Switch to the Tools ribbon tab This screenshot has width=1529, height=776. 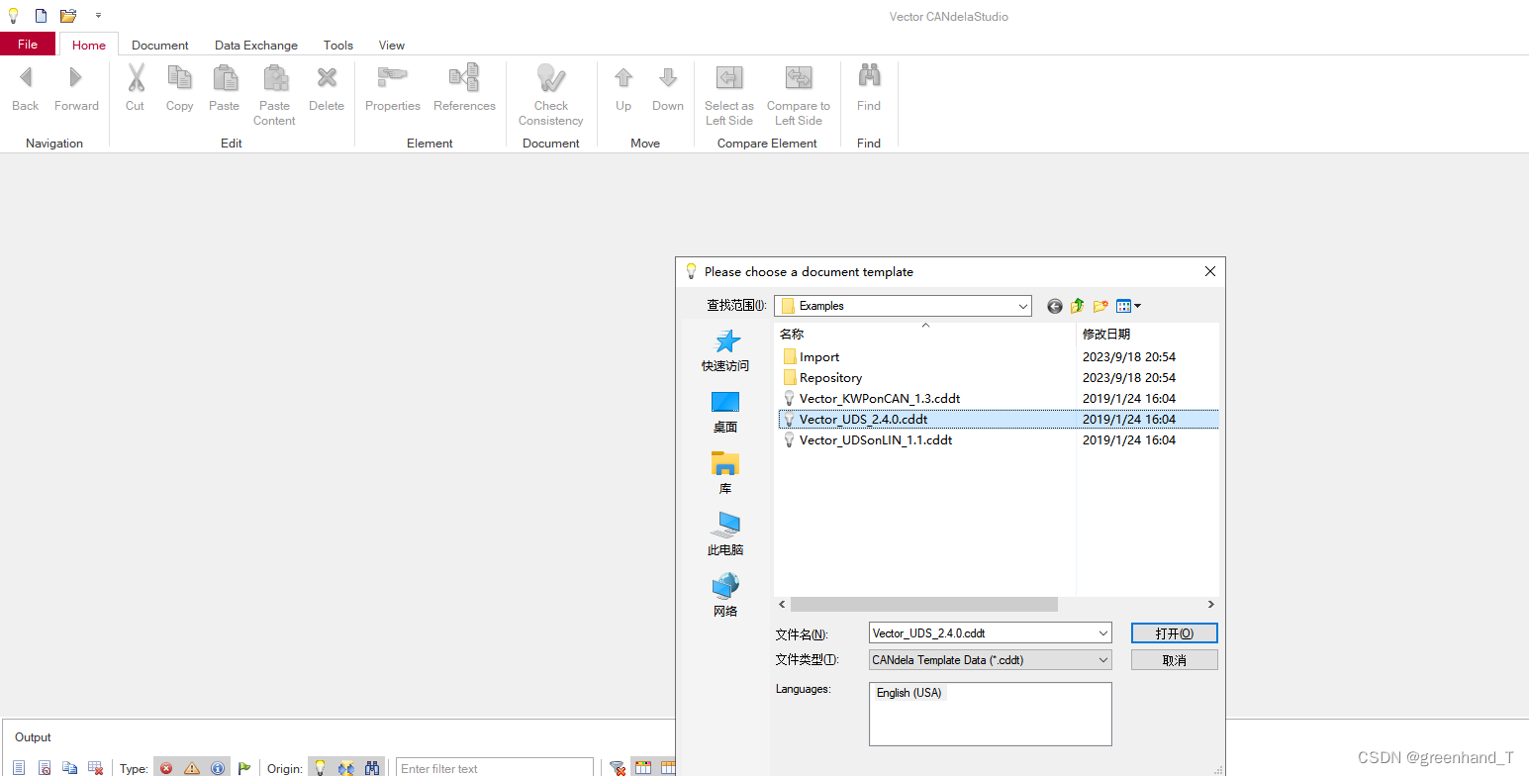click(x=338, y=45)
